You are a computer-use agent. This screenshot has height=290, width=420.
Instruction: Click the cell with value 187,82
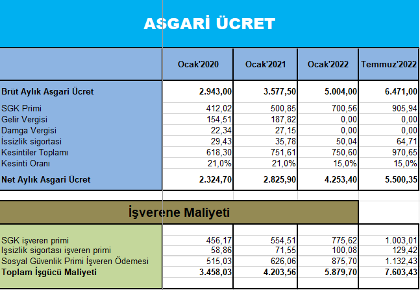click(266, 119)
